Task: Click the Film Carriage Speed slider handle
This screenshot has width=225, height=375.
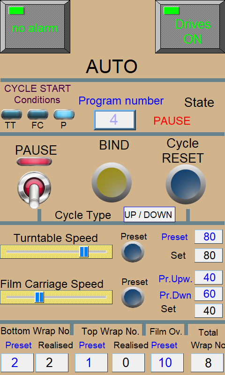Action: tap(39, 297)
